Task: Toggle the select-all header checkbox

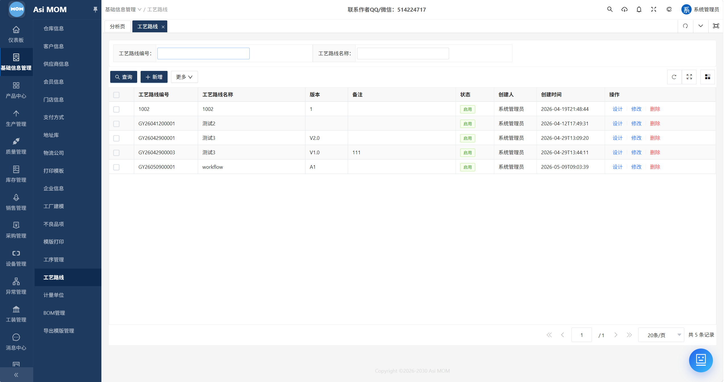Action: pos(116,95)
